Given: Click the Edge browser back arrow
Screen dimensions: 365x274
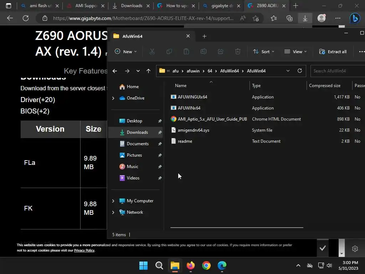Looking at the screenshot, I should 10,18.
